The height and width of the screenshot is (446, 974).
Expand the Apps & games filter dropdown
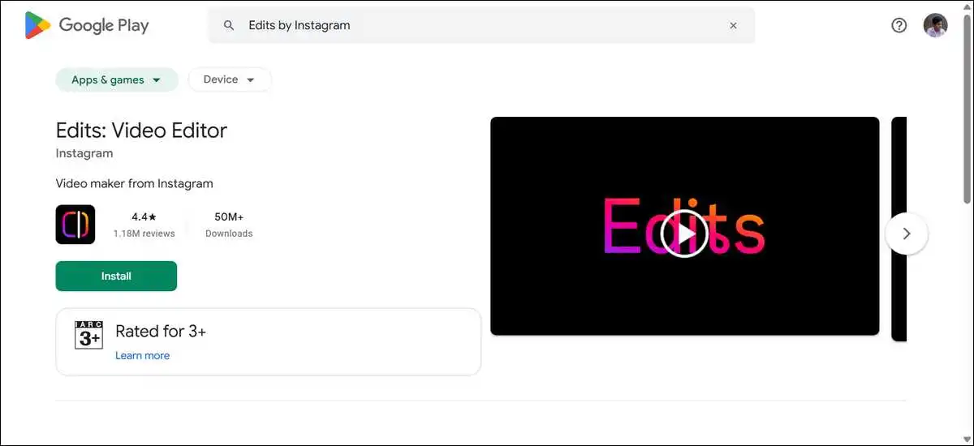click(x=117, y=79)
